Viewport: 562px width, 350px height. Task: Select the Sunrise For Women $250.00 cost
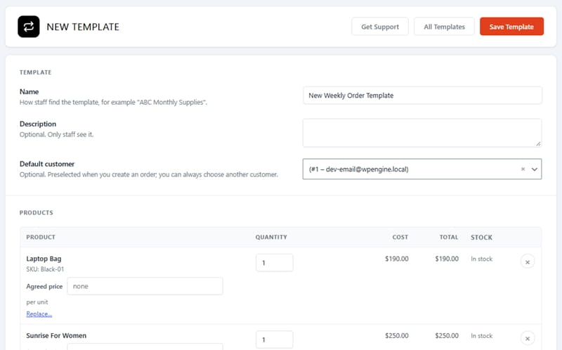(x=397, y=336)
